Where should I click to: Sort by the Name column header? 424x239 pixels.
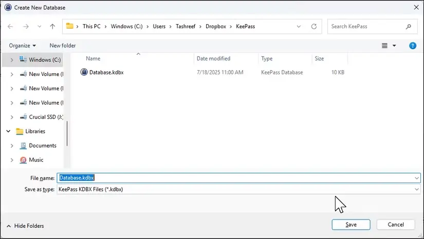pyautogui.click(x=93, y=58)
